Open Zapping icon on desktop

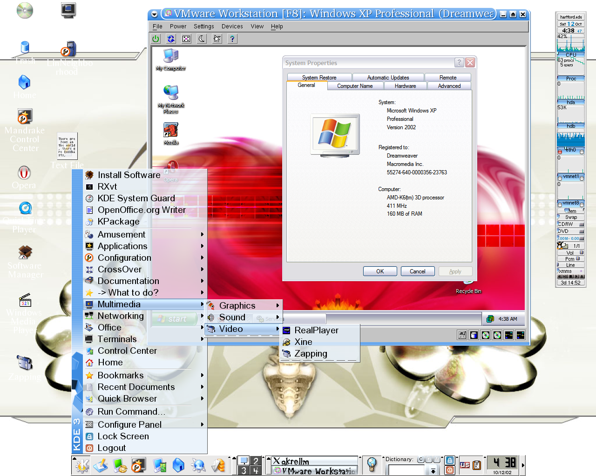(x=24, y=368)
